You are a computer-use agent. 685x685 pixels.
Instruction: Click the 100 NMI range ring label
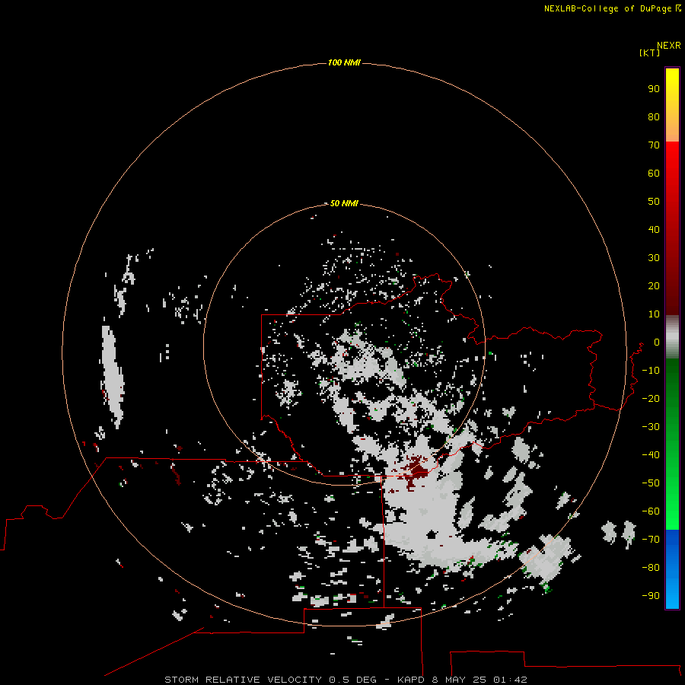[344, 62]
